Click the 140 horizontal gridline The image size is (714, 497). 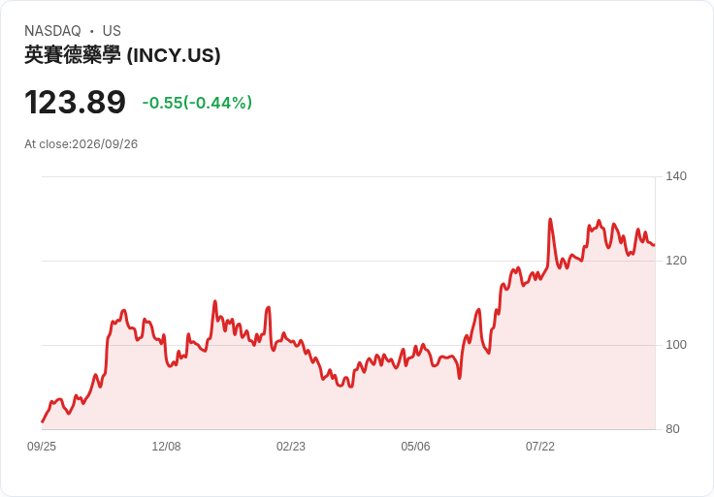(x=348, y=176)
